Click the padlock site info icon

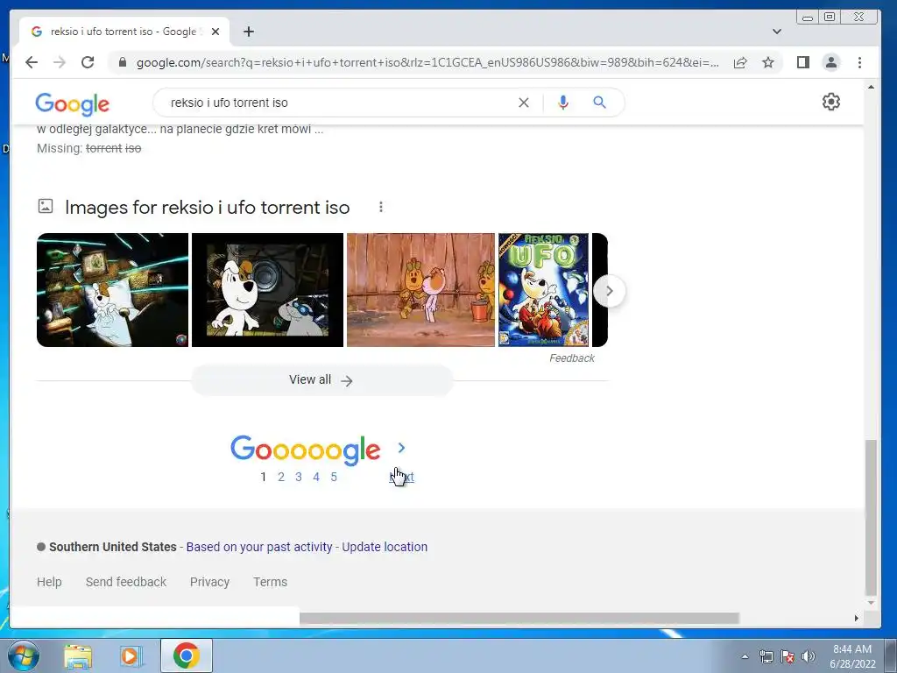[122, 62]
